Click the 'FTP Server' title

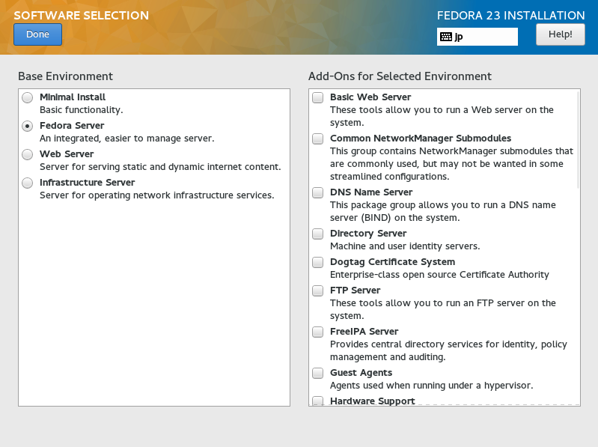355,291
